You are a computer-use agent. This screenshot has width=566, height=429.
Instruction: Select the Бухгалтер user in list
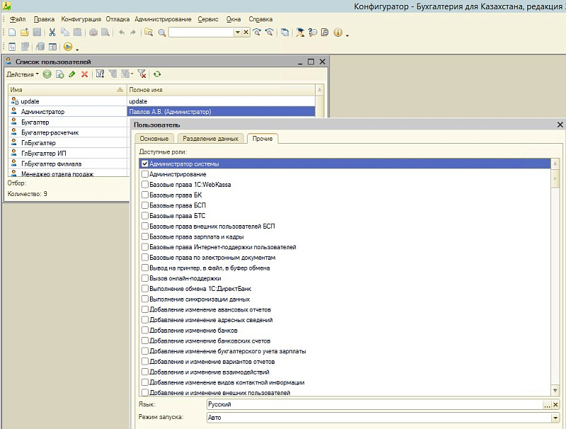35,122
